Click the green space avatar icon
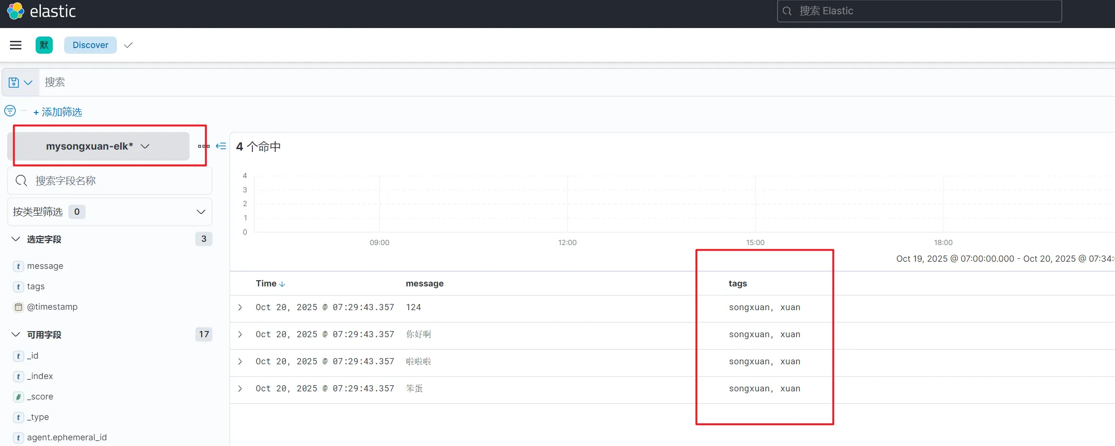This screenshot has height=446, width=1115. pyautogui.click(x=44, y=45)
